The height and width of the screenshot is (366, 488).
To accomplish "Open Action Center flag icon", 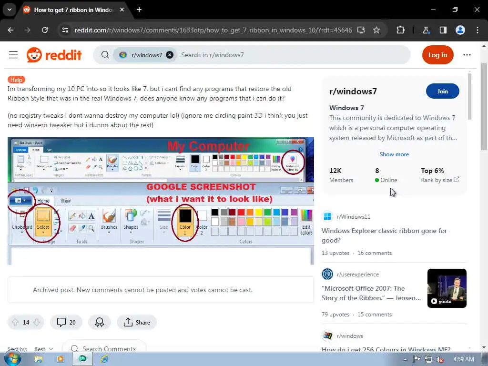I will [417, 359].
